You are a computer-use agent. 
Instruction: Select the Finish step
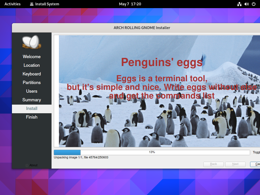pos(31,117)
